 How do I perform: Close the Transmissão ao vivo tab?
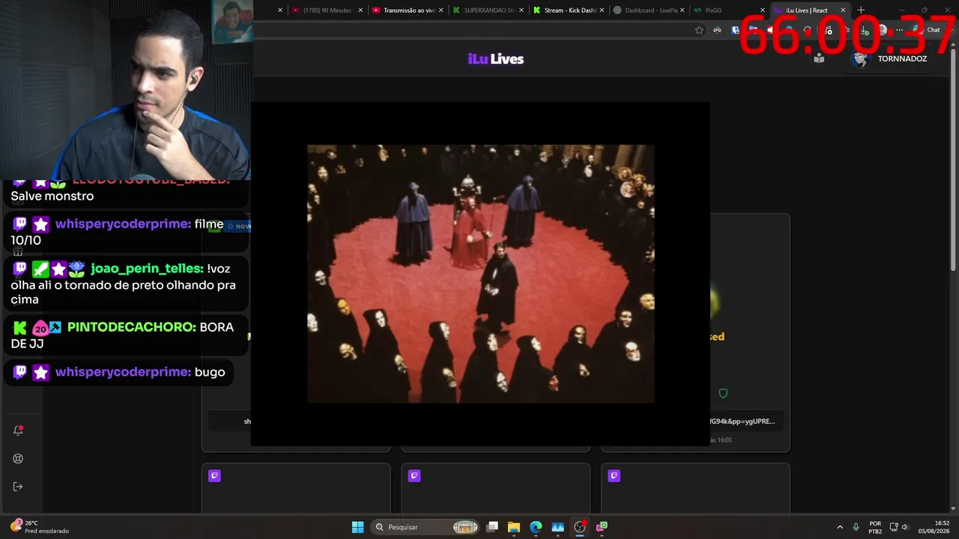[441, 10]
